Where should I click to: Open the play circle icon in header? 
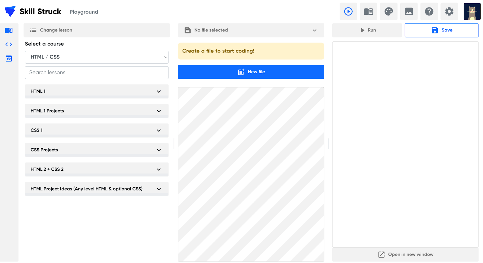tap(348, 11)
